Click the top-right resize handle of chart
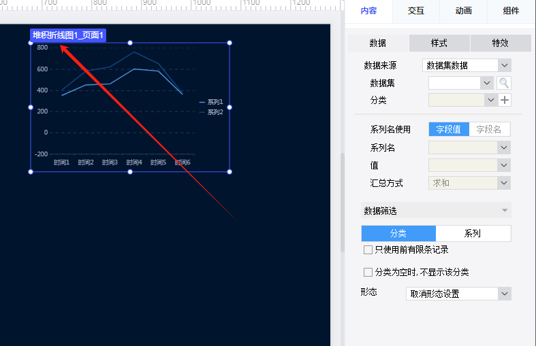Viewport: 536px width, 346px height. [230, 43]
